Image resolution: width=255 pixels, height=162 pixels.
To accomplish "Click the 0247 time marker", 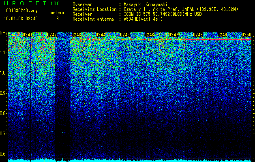I will pos(174,35).
